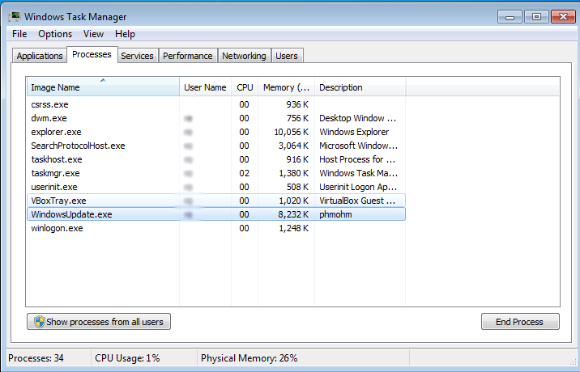Viewport: 580px width, 372px height.
Task: Click the 8,232 K memory value
Action: pos(293,214)
